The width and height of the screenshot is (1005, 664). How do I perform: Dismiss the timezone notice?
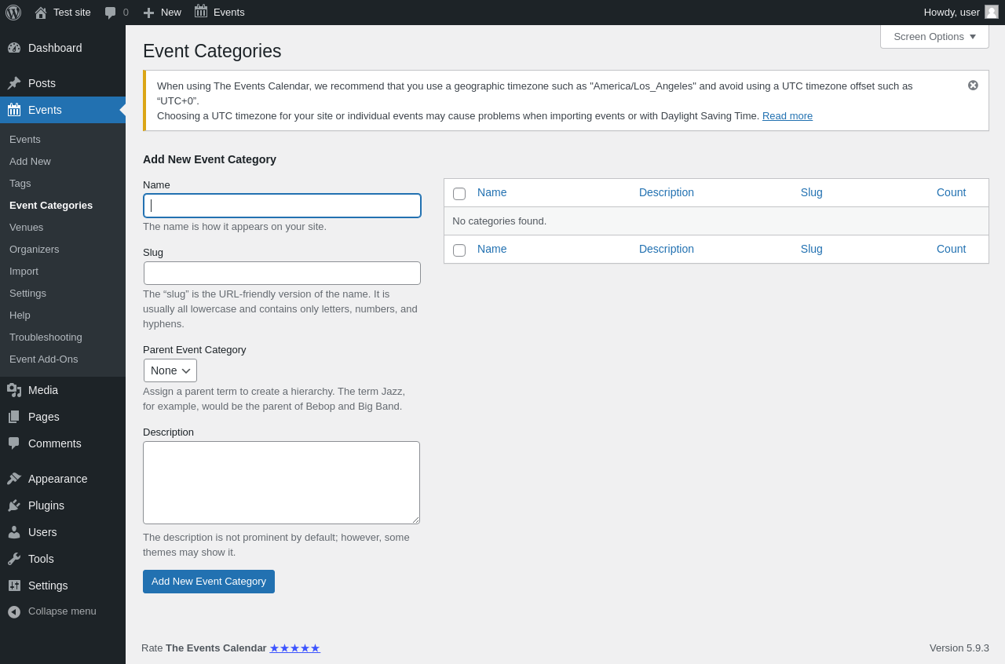pyautogui.click(x=973, y=85)
